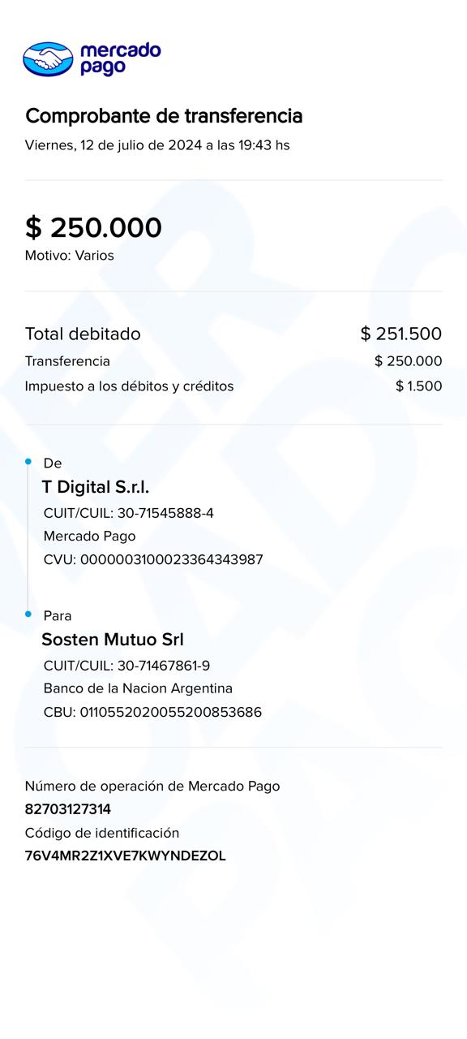Click the blue dot beside De

tap(28, 462)
